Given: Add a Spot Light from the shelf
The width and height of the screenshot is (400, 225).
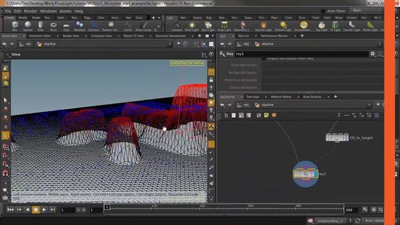Looking at the screenshot, I should (x=208, y=26).
